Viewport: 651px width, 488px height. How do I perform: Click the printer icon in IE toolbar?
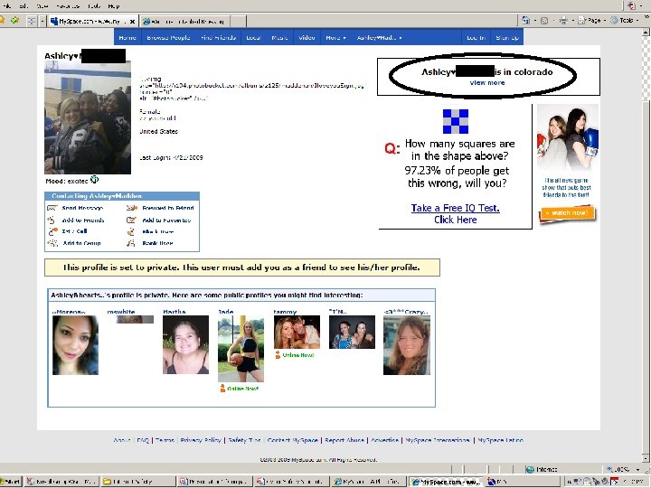pos(563,20)
